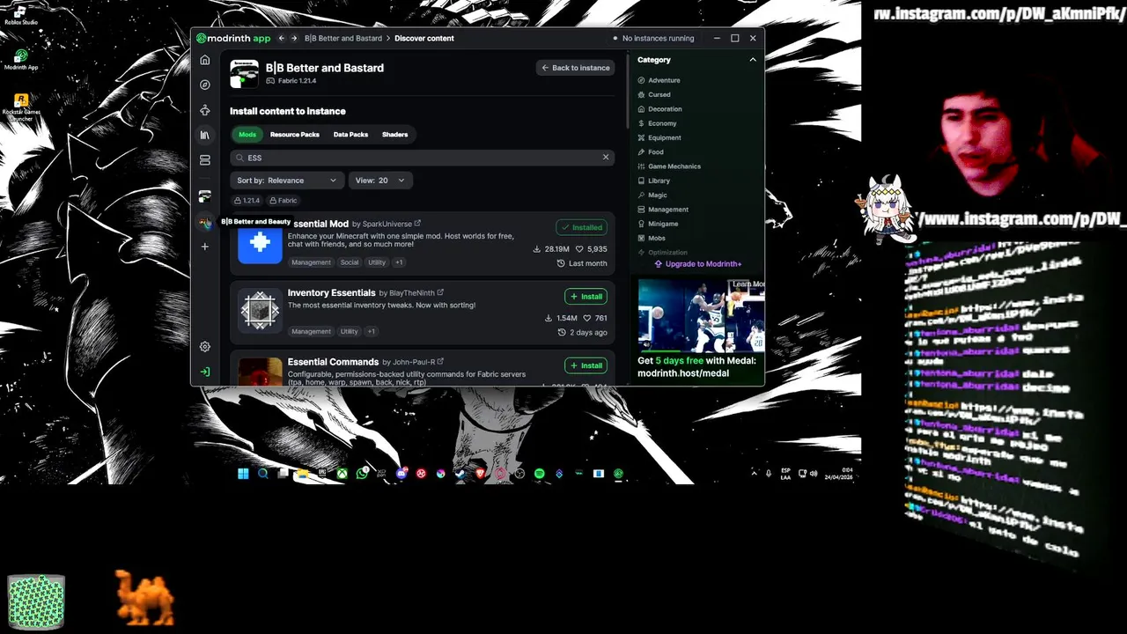Open the Home icon in Modrinth sidebar
The width and height of the screenshot is (1127, 634).
[x=205, y=60]
